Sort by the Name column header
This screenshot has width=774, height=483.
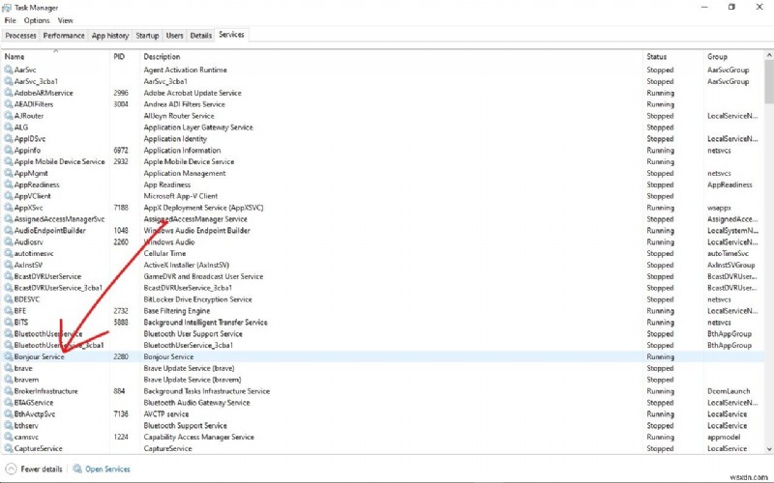coord(55,57)
